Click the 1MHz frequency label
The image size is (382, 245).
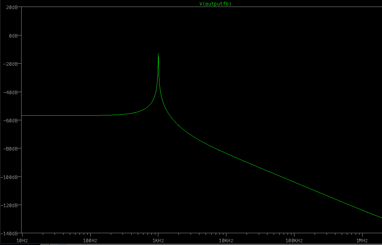click(362, 240)
